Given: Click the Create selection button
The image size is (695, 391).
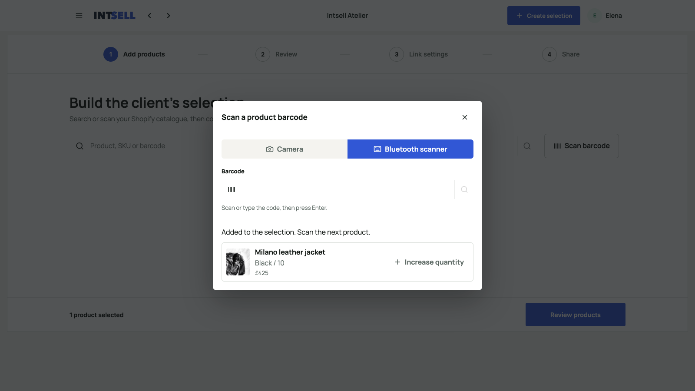Looking at the screenshot, I should [544, 16].
